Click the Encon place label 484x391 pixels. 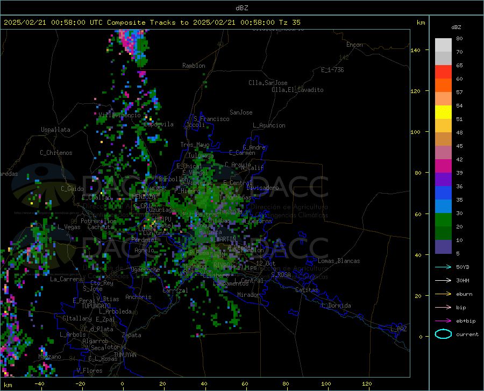[354, 45]
